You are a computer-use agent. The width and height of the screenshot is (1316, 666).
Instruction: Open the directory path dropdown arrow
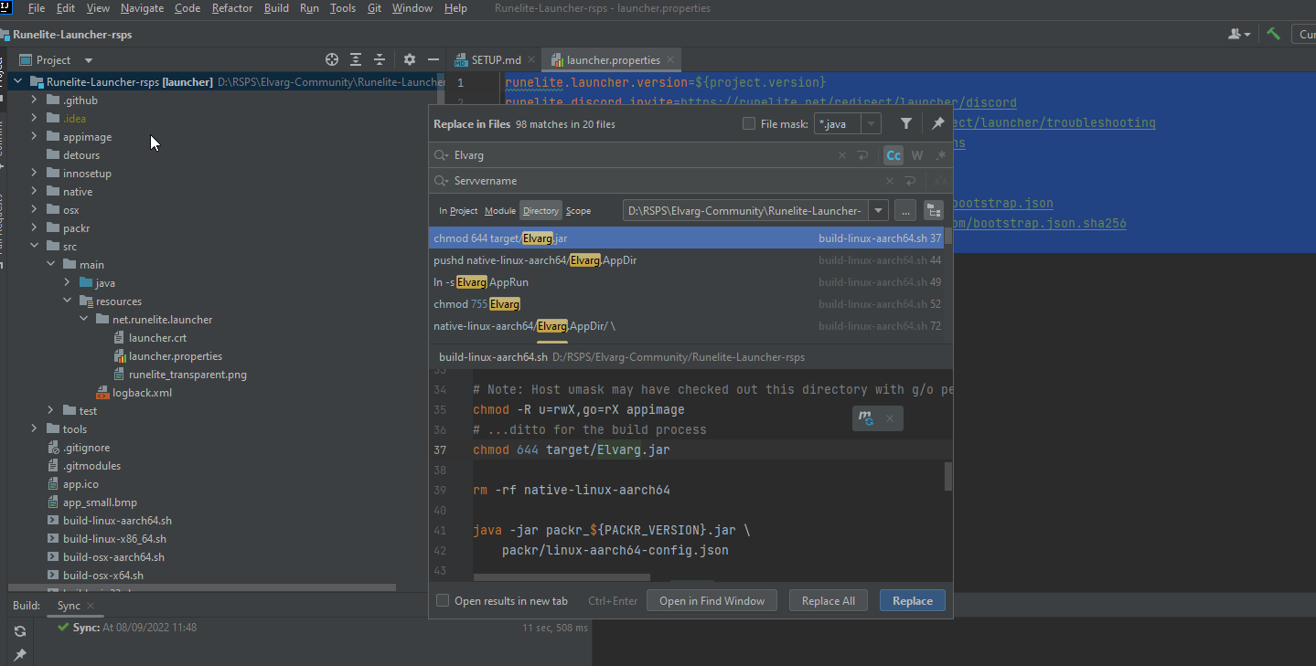(879, 211)
